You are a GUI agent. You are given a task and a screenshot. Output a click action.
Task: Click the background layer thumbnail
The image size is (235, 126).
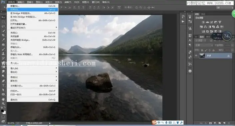[202, 56]
